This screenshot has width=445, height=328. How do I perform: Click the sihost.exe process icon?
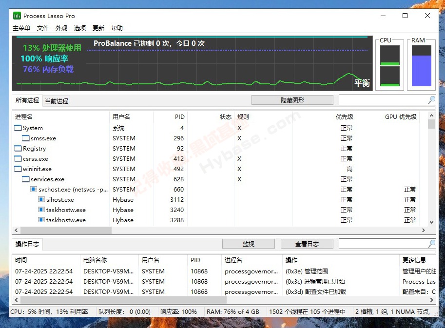[x=41, y=199]
